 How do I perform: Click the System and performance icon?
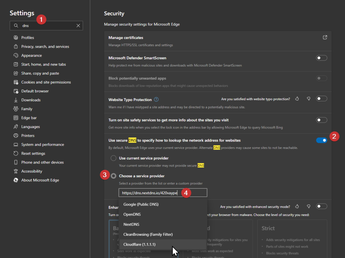16,145
